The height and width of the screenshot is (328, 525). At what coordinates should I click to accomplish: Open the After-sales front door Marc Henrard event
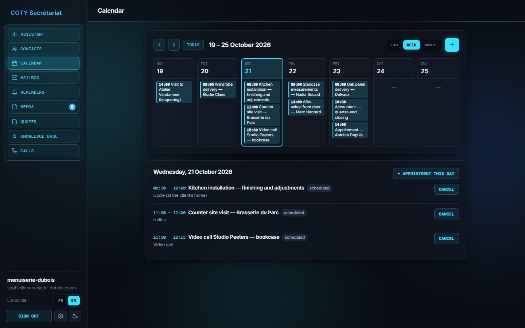click(306, 107)
